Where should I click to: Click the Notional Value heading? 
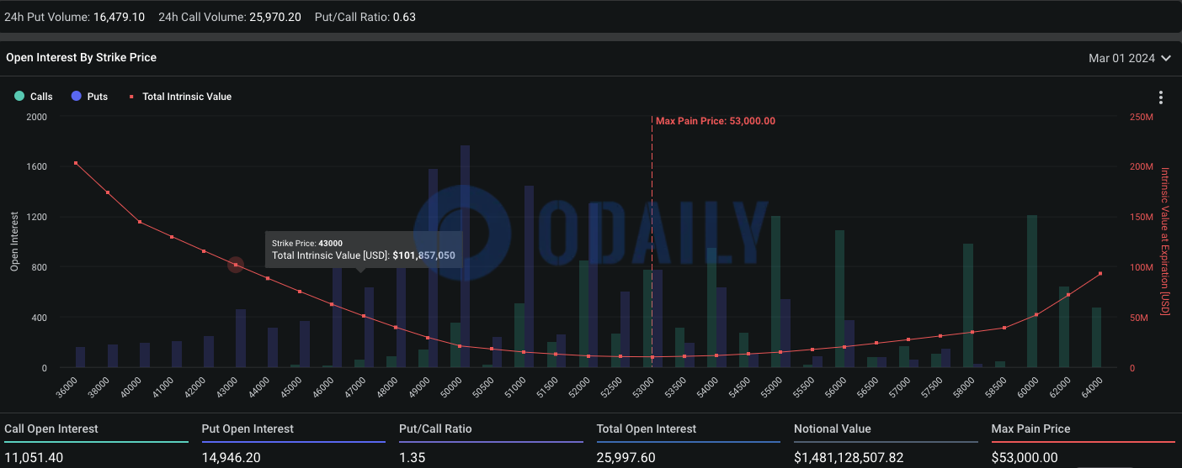pos(833,429)
